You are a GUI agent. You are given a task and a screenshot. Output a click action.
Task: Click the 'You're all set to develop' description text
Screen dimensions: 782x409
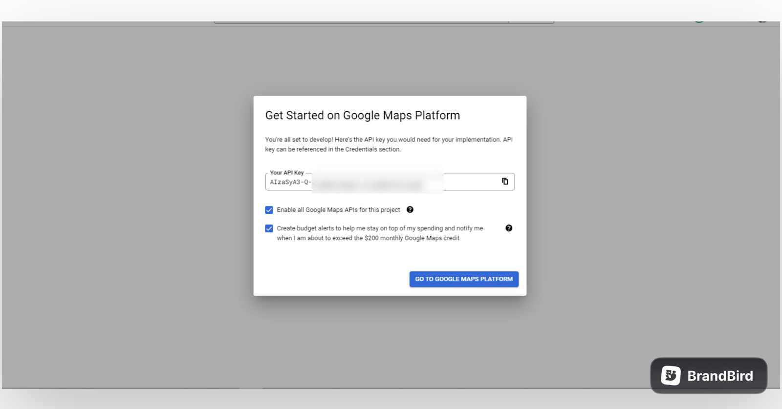[x=389, y=144]
